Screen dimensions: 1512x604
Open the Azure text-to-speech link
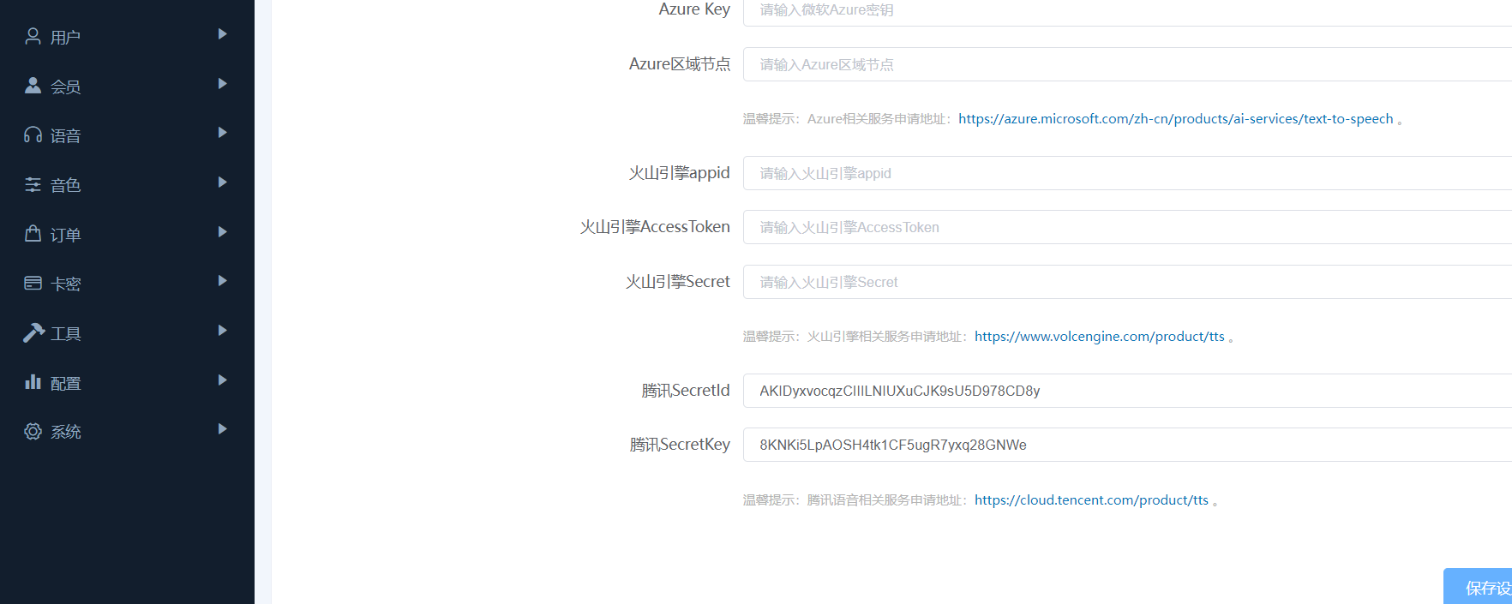tap(1175, 119)
